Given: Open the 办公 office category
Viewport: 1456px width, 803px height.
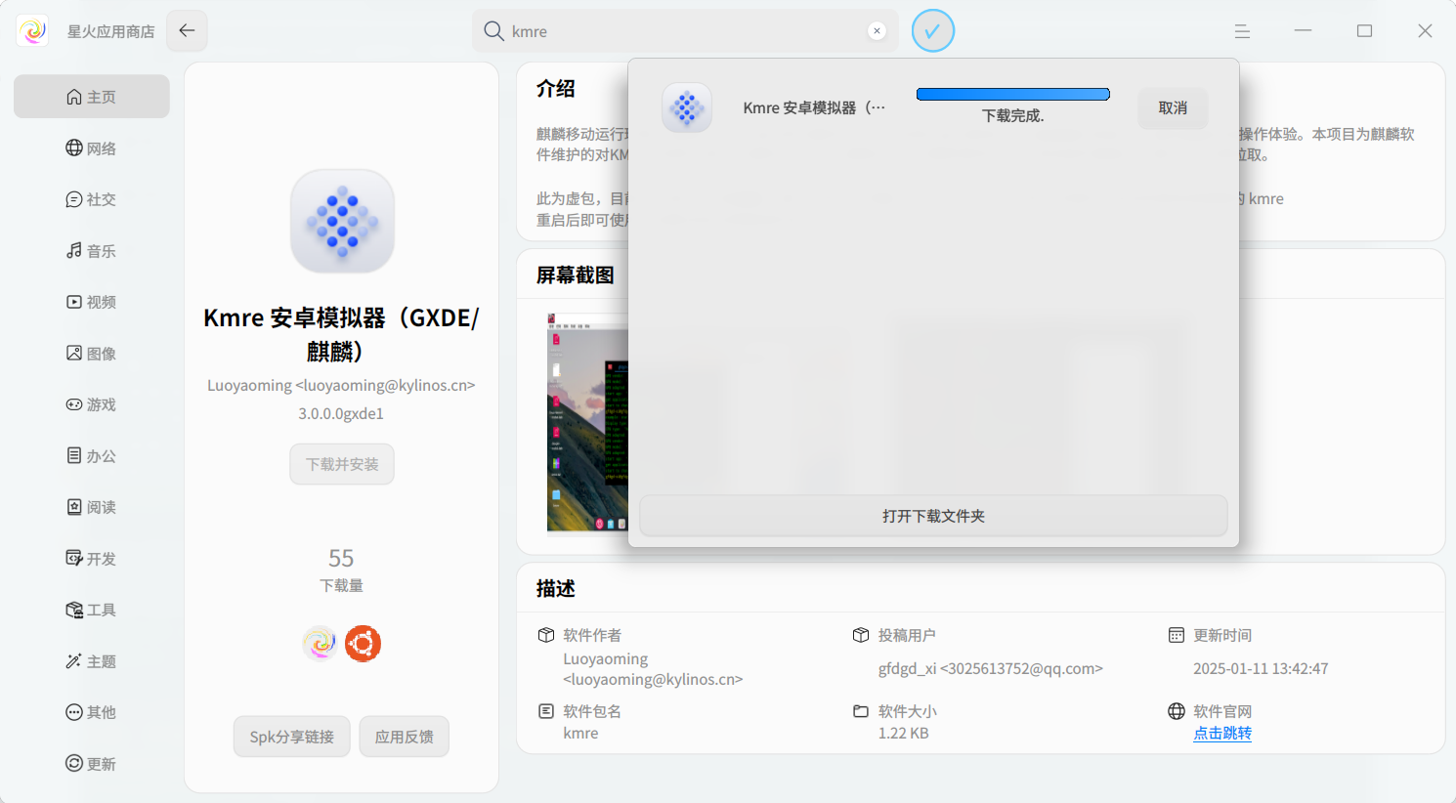Looking at the screenshot, I should tap(92, 456).
